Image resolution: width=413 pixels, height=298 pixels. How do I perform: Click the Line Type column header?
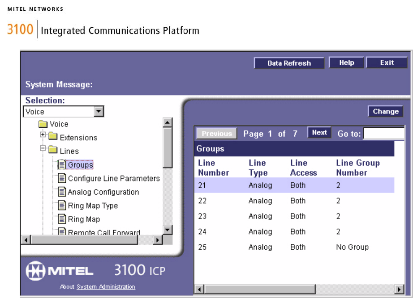pyautogui.click(x=258, y=168)
